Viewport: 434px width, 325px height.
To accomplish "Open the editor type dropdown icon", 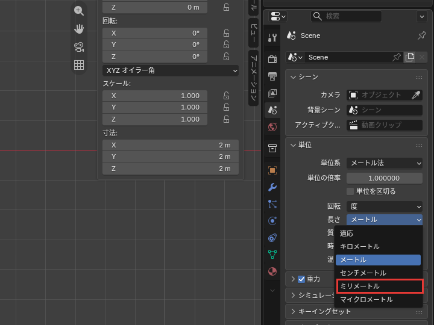I will (x=278, y=16).
